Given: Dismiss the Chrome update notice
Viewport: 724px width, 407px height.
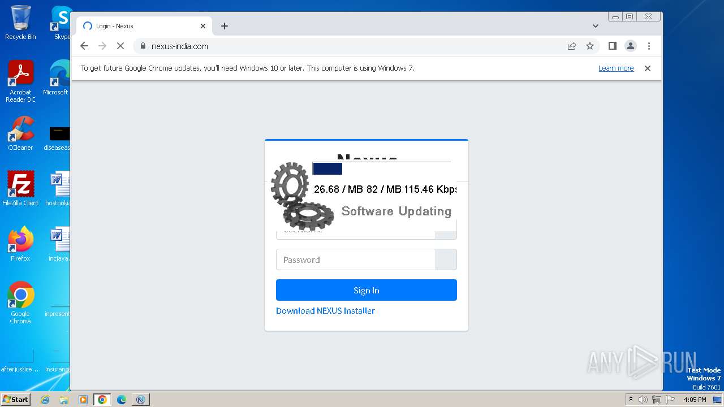Looking at the screenshot, I should (x=648, y=68).
